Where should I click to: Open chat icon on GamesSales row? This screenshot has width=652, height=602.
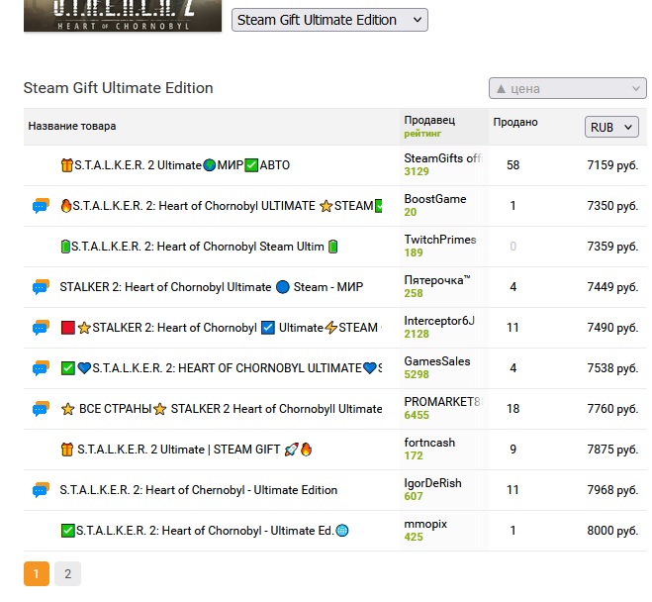tap(41, 367)
